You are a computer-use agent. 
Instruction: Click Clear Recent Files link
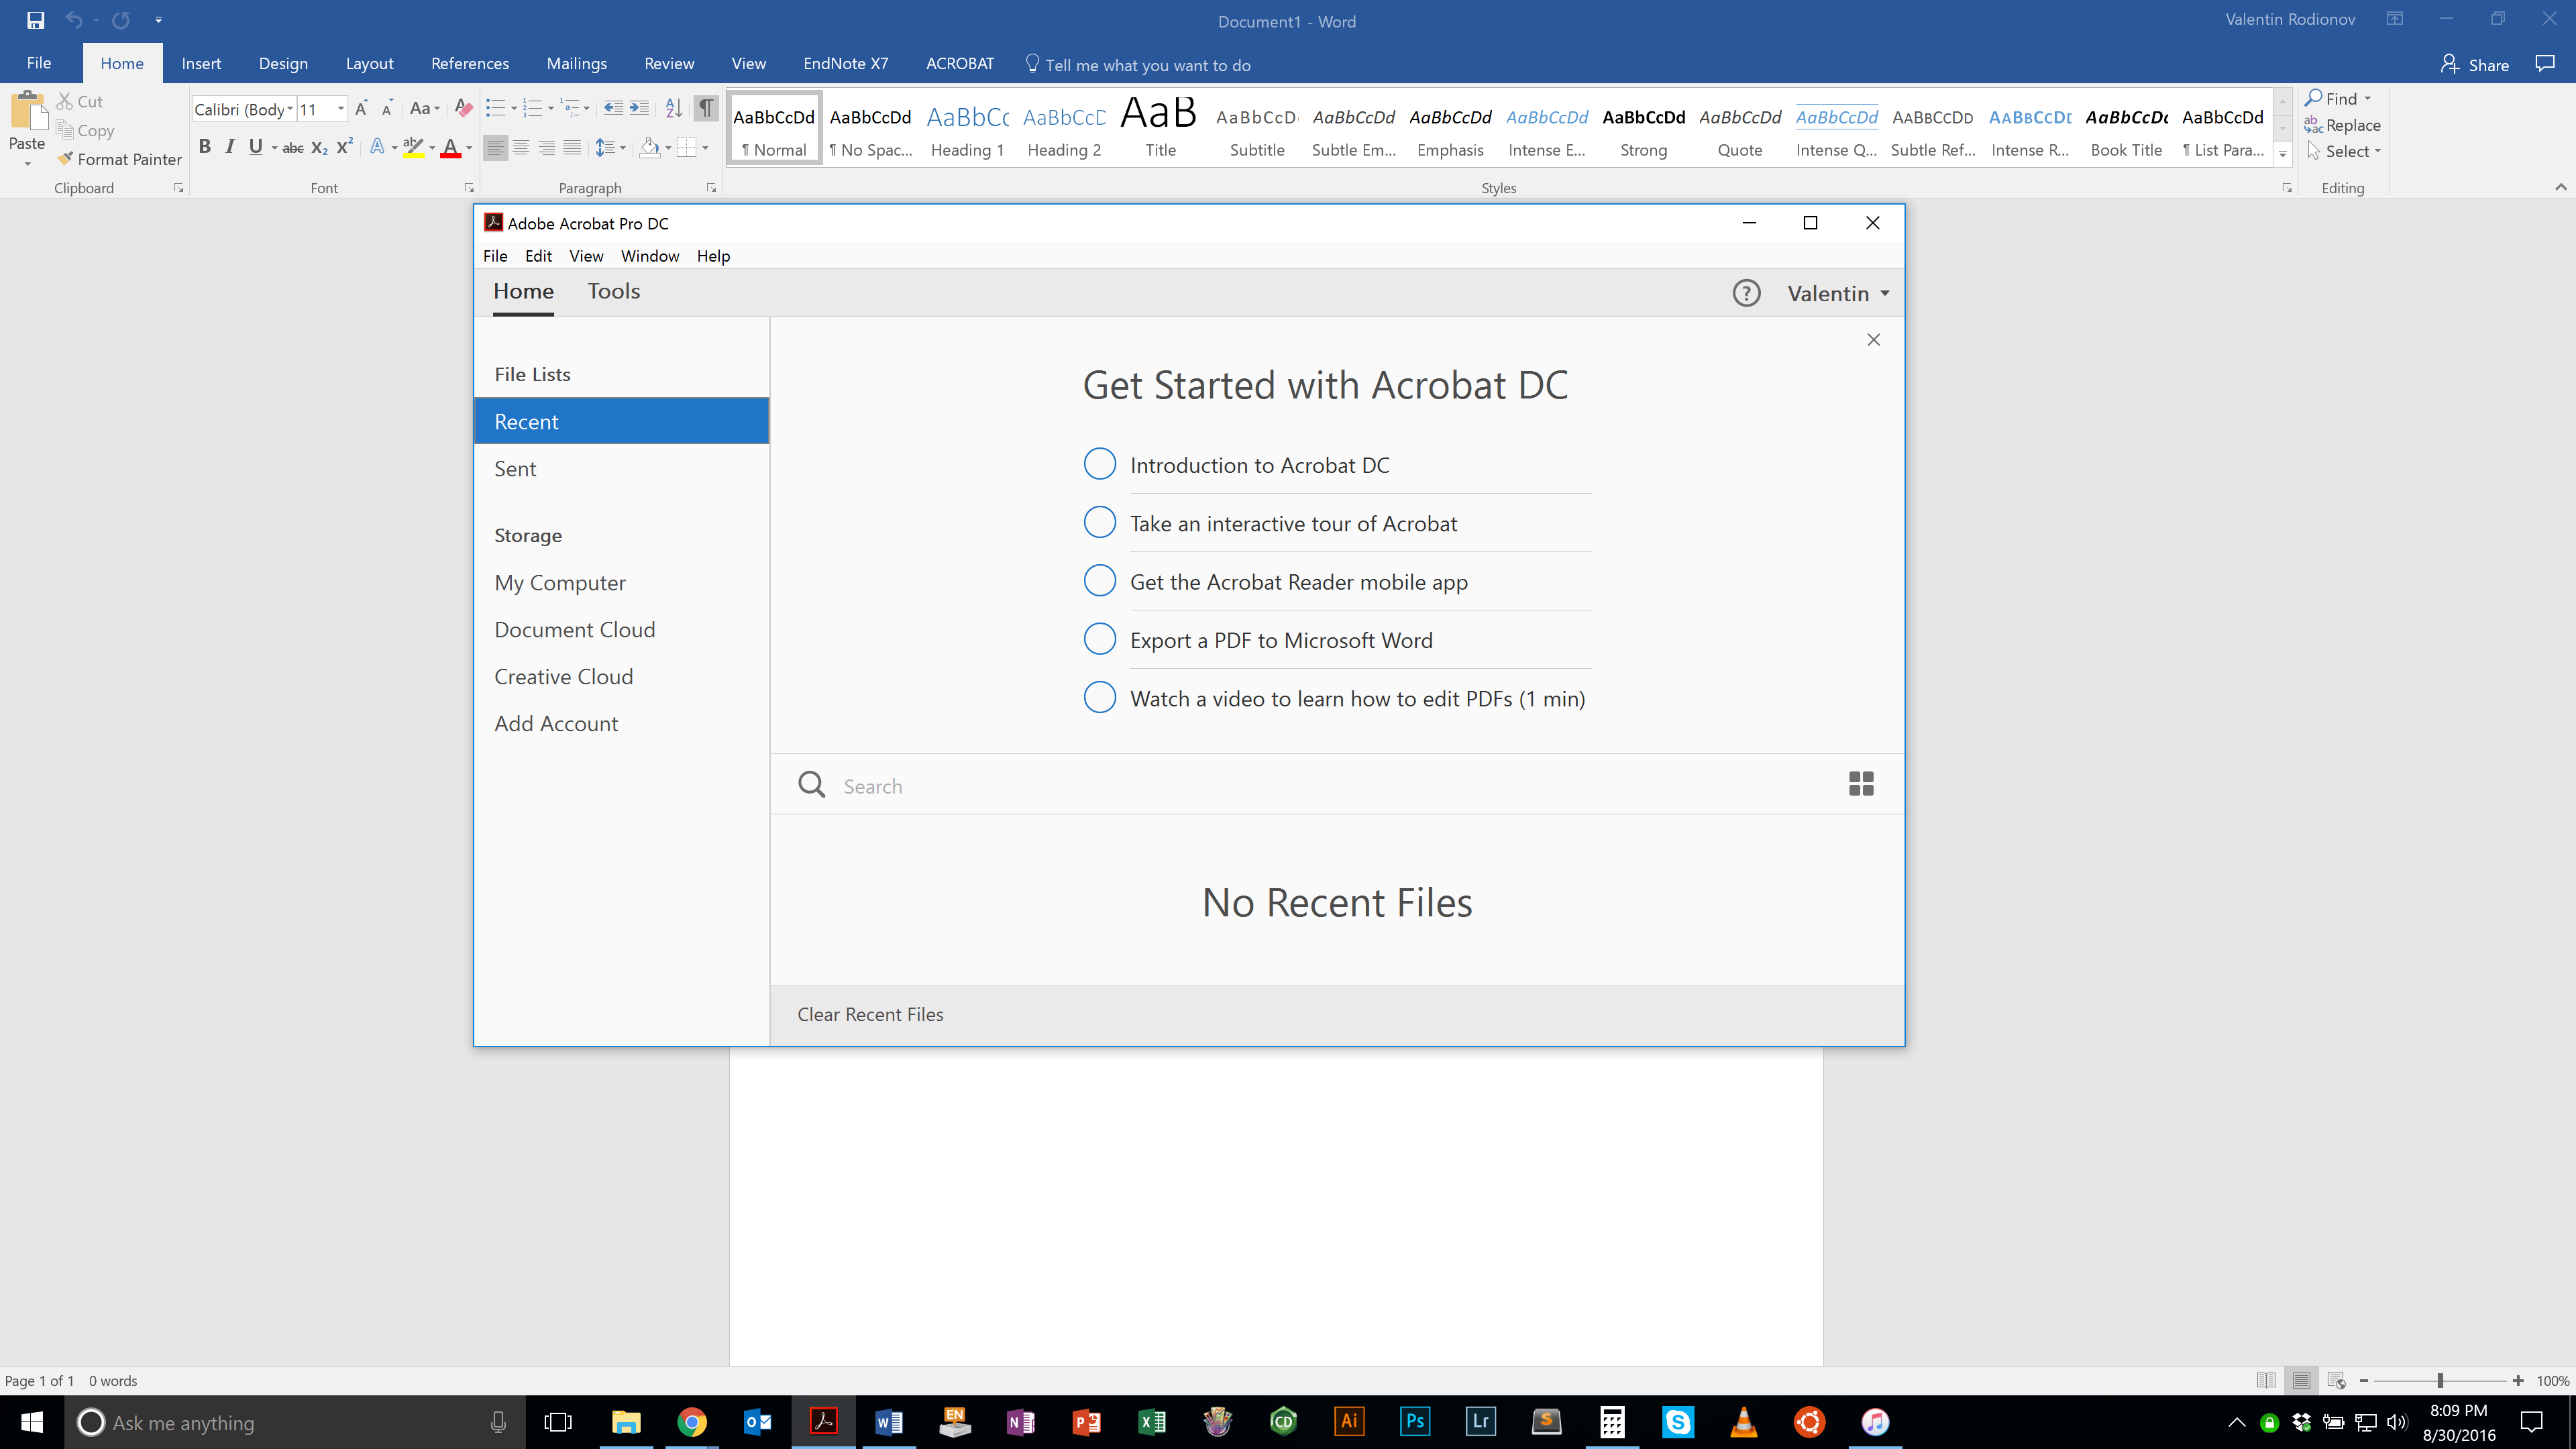[x=870, y=1014]
